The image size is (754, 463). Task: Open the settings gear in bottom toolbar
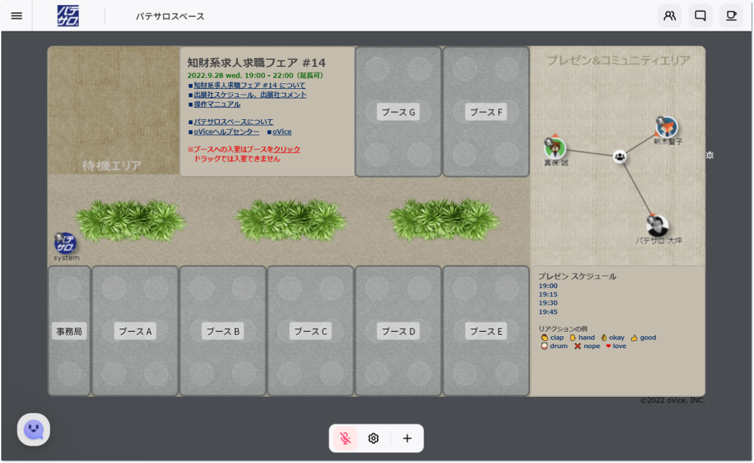373,438
